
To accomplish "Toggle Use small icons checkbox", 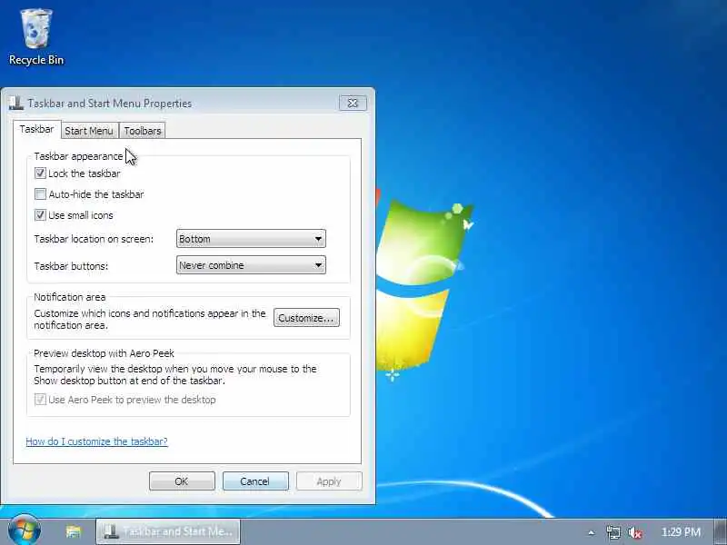I will [x=40, y=215].
